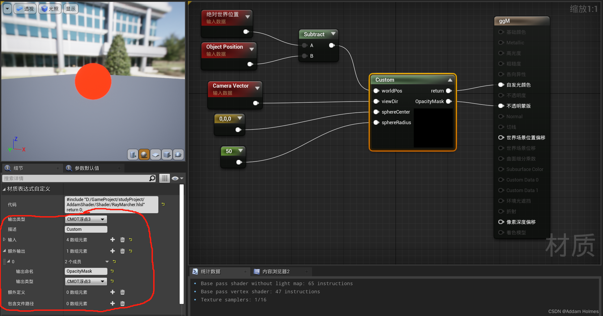Toggle the details property matrix grid view

pyautogui.click(x=164, y=178)
